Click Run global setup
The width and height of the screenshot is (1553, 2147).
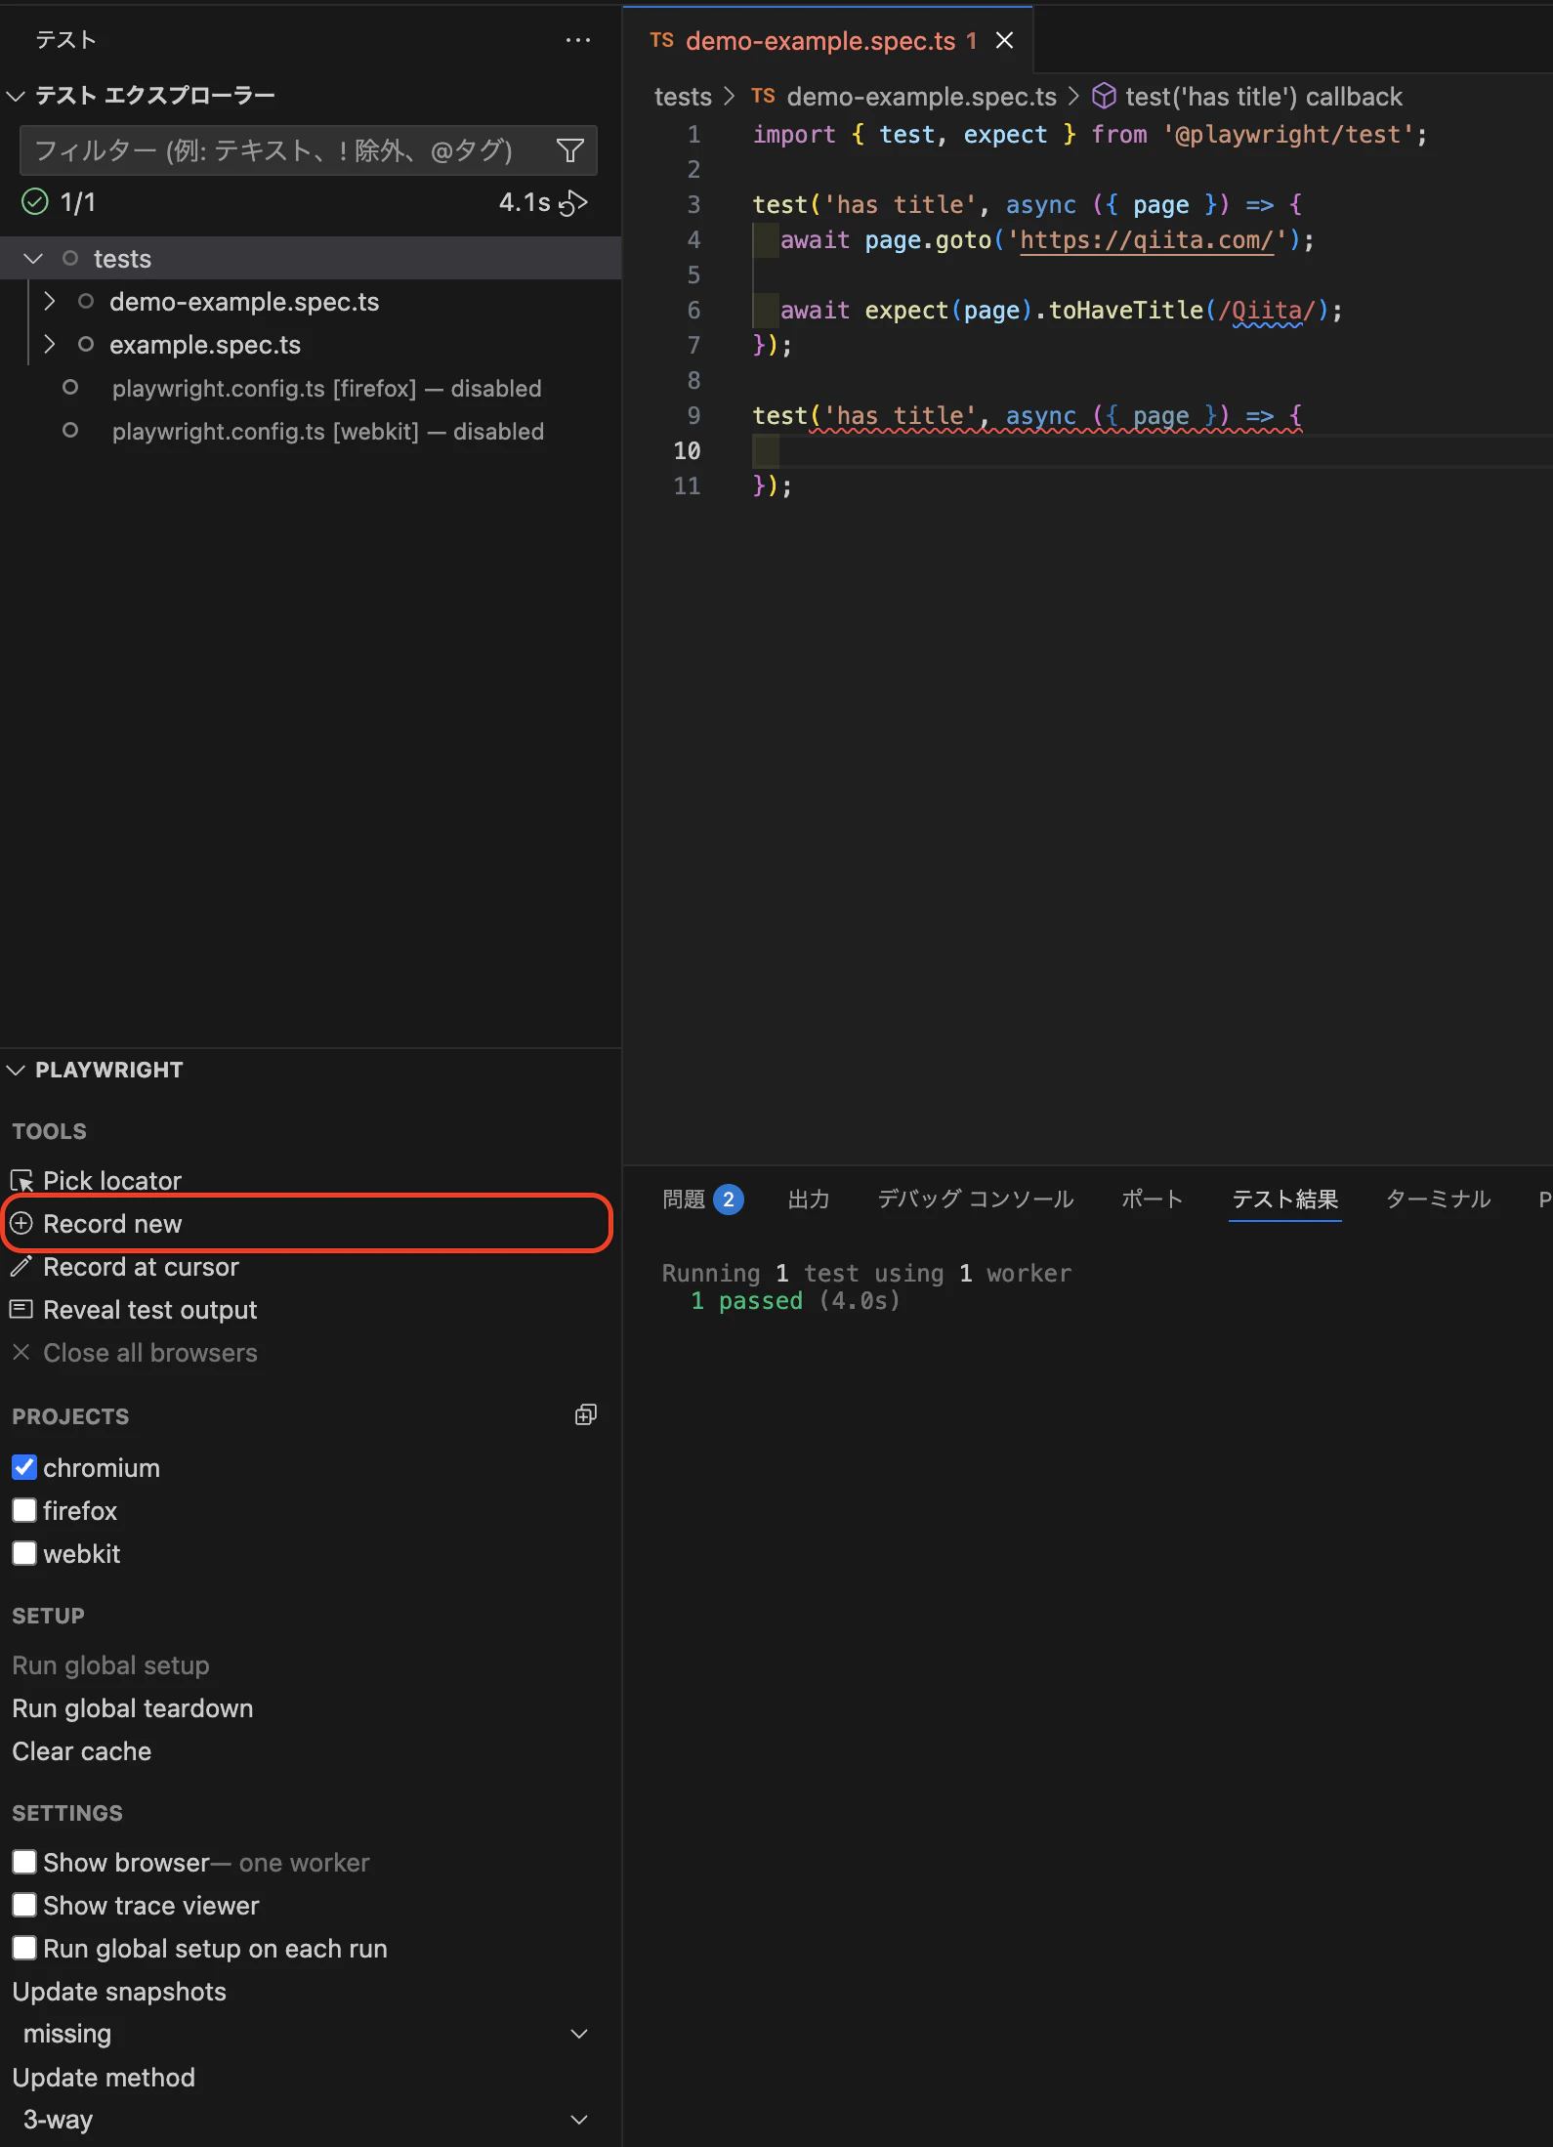point(110,1664)
